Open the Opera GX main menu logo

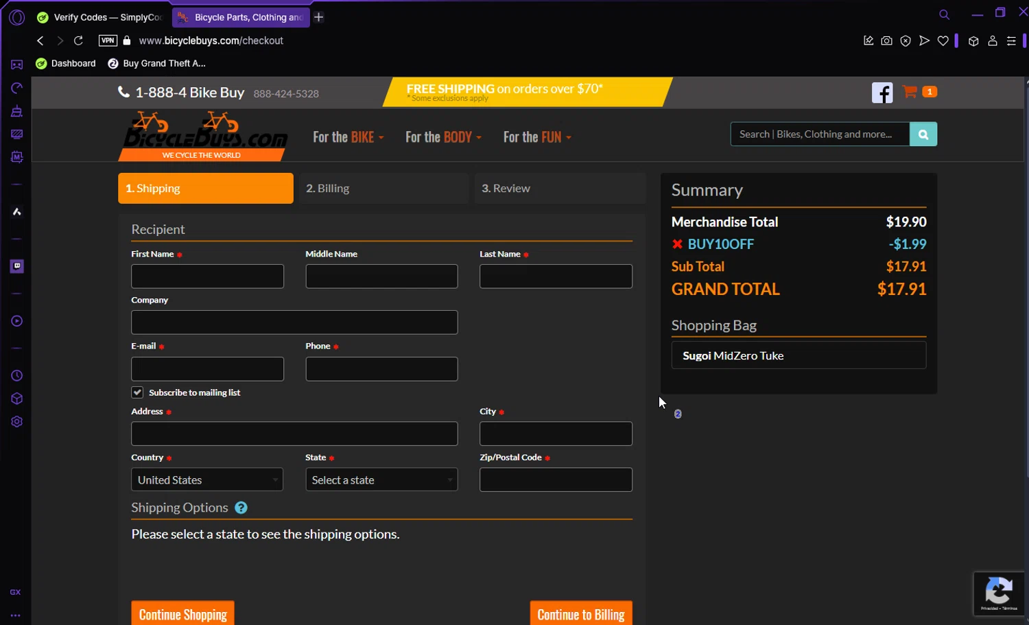tap(16, 17)
